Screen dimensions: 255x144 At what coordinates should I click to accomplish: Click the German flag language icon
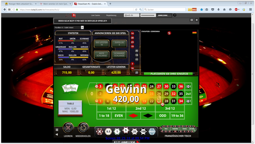pyautogui.click(x=195, y=33)
